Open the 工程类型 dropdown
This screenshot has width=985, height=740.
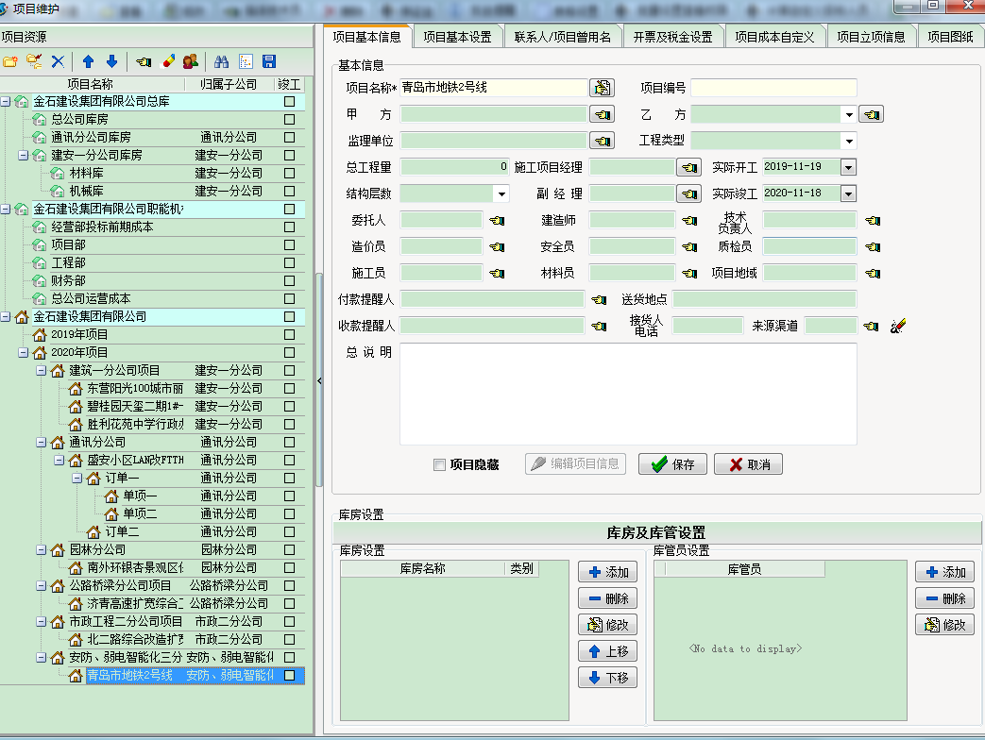pyautogui.click(x=848, y=138)
